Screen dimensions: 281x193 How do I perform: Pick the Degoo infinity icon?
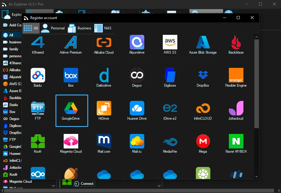137,75
